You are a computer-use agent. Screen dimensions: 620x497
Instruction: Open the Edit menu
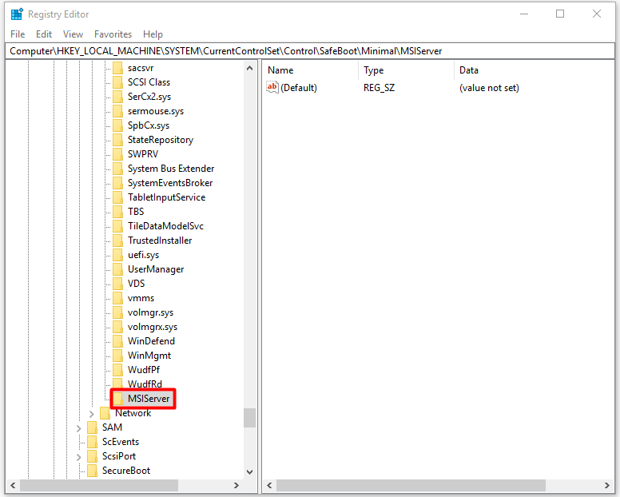(x=44, y=34)
